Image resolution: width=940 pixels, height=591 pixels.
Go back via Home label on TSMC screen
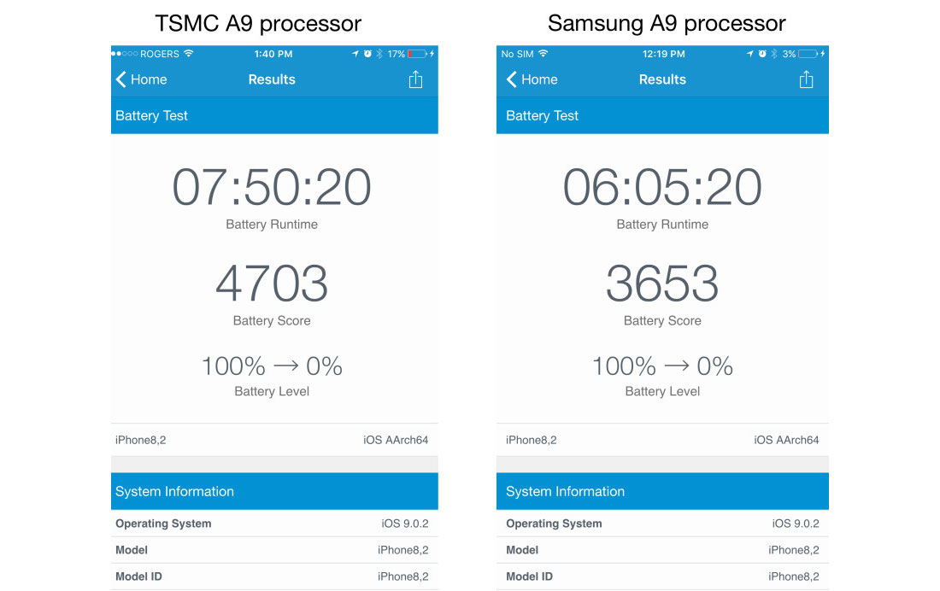click(x=149, y=79)
